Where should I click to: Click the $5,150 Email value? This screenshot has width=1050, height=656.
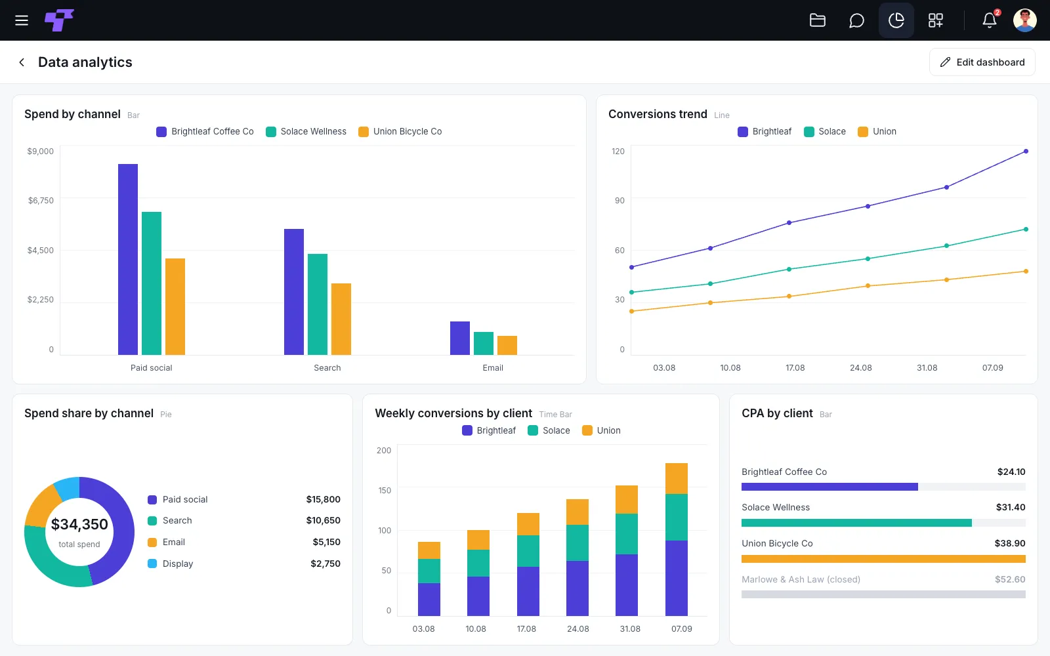(326, 543)
